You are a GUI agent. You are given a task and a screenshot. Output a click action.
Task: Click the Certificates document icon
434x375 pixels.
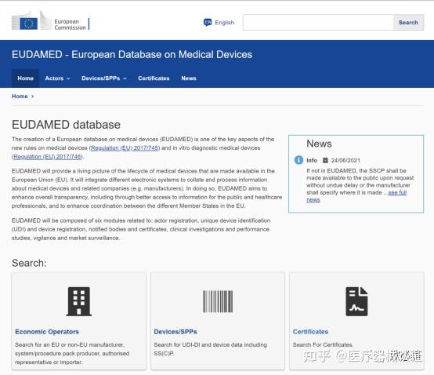[356, 301]
